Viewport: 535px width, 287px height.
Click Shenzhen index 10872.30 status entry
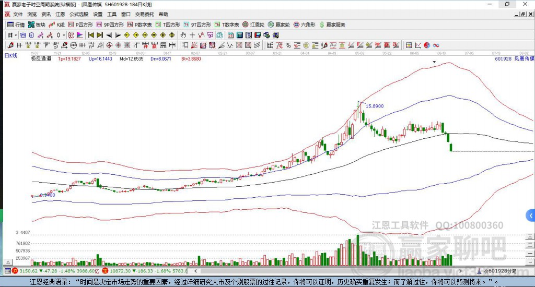coord(144,271)
